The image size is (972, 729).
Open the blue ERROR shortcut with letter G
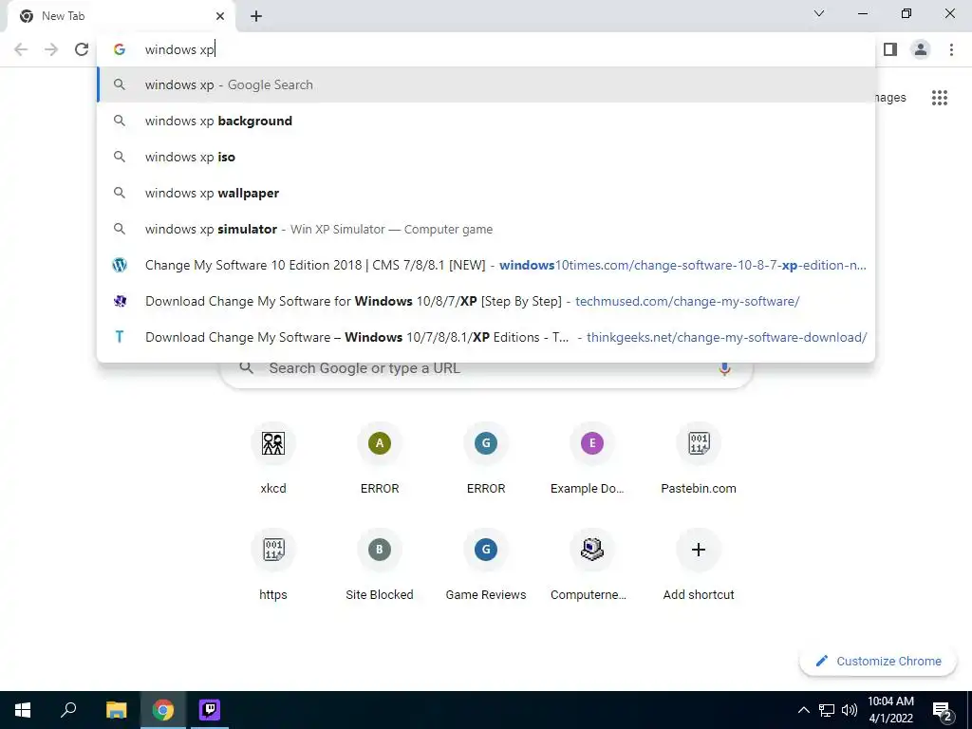coord(486,458)
